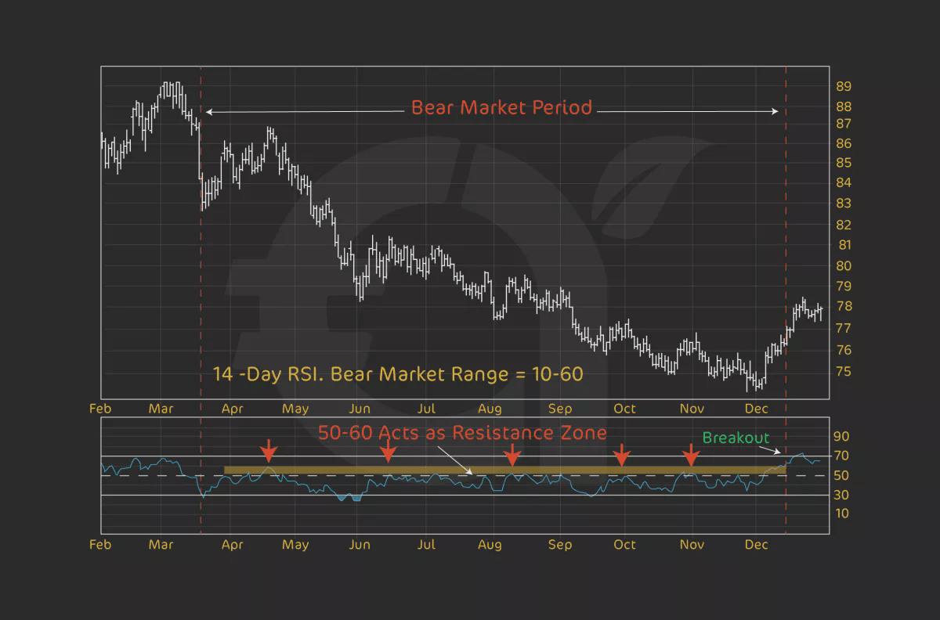Click the '50-60 Acts as Resistance Zone' text
Image resolution: width=940 pixels, height=620 pixels.
coord(462,432)
